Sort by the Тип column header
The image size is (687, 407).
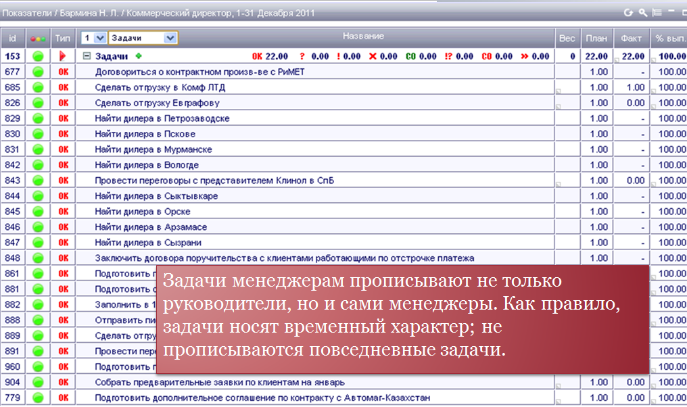[x=63, y=39]
